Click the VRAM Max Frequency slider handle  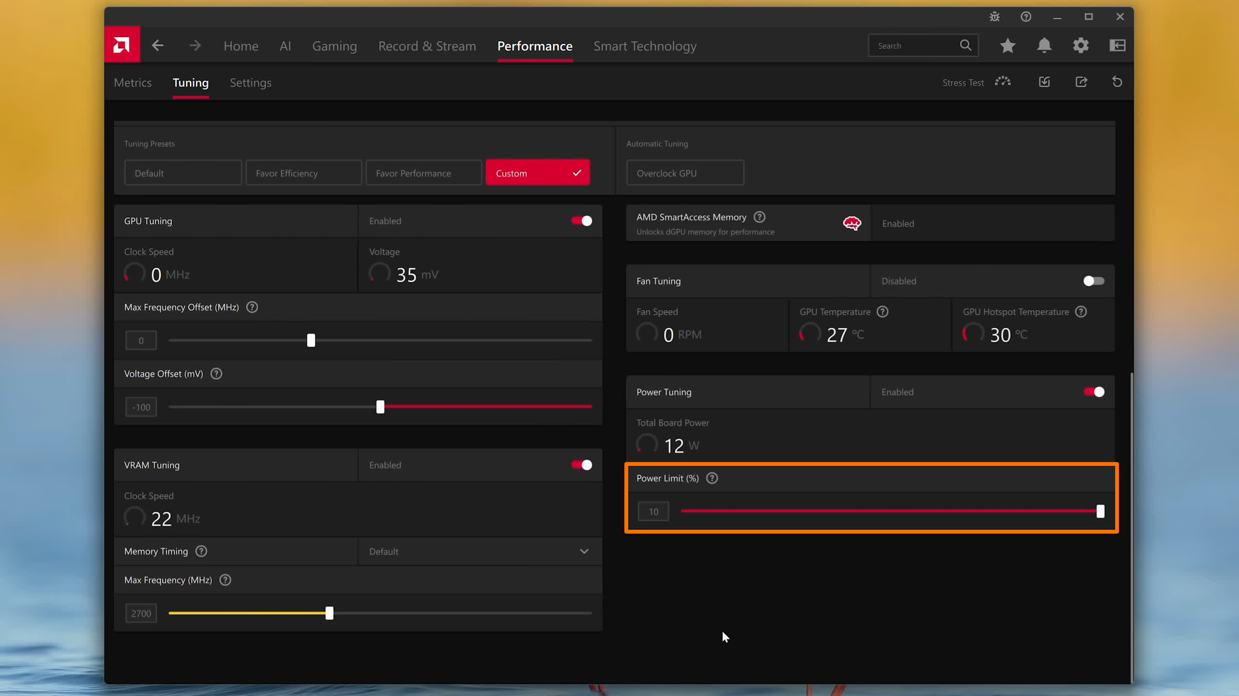click(330, 613)
